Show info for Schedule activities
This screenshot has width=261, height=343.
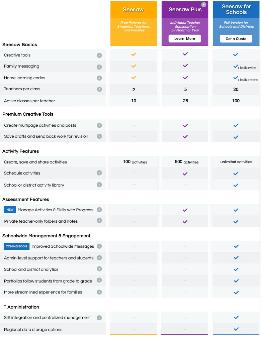click(99, 173)
